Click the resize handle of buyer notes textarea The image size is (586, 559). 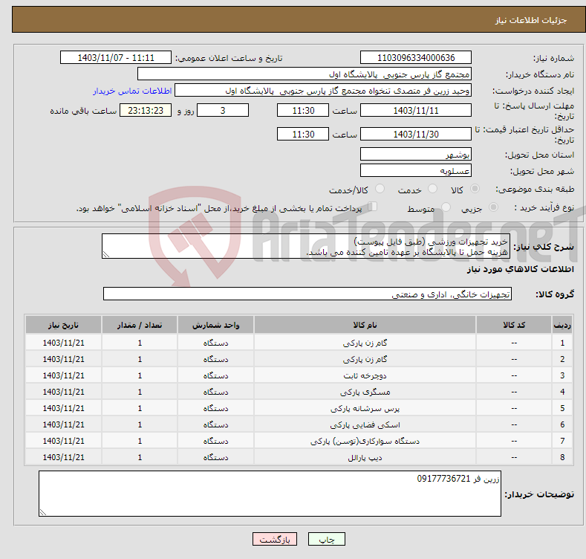(43, 512)
